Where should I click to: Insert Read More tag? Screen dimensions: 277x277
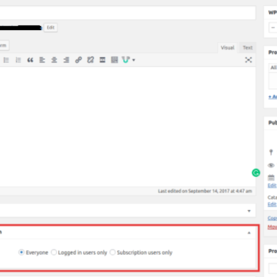[102, 60]
